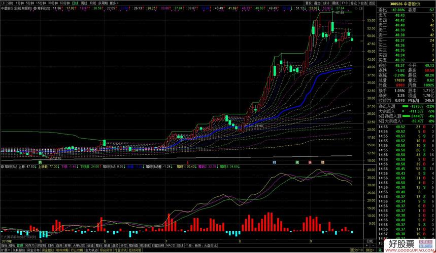Viewport: 436px width, 253px height.
Task: Select the 大单动向 indicator tab
Action: [79, 245]
